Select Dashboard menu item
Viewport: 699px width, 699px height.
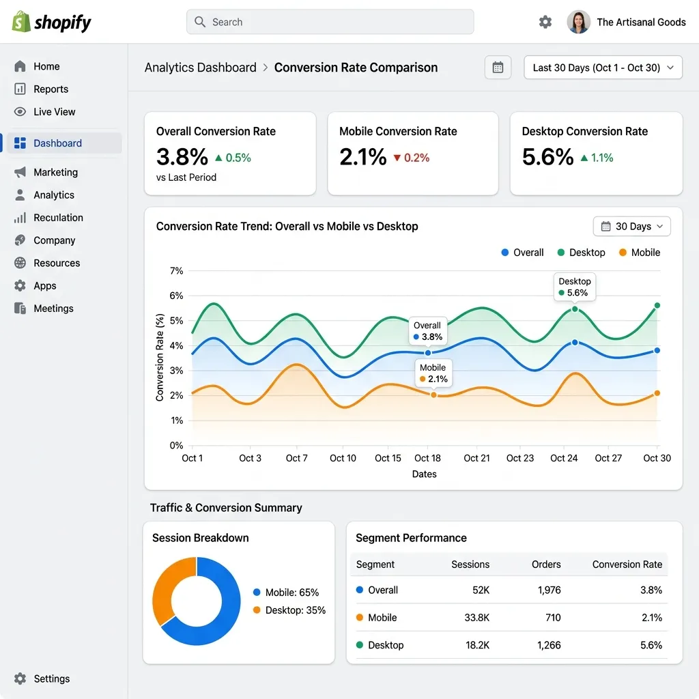(63, 143)
